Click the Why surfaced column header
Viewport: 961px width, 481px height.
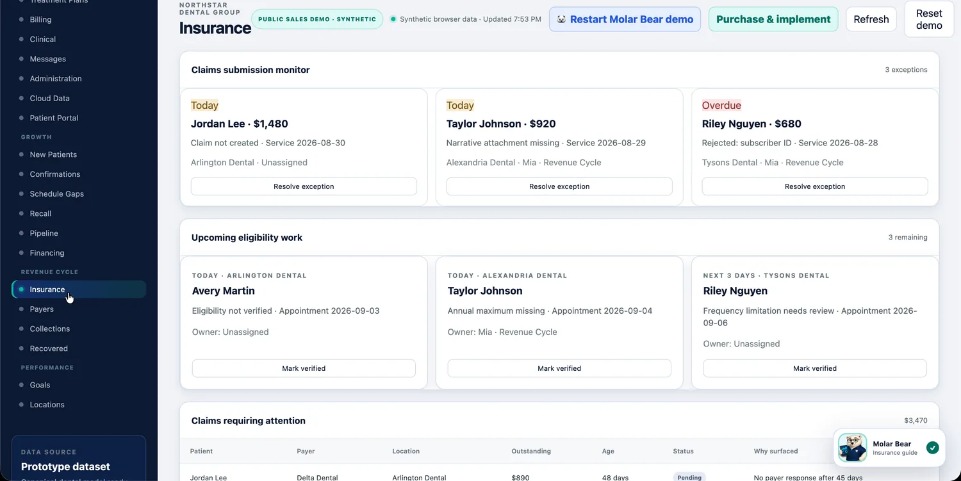coord(776,451)
